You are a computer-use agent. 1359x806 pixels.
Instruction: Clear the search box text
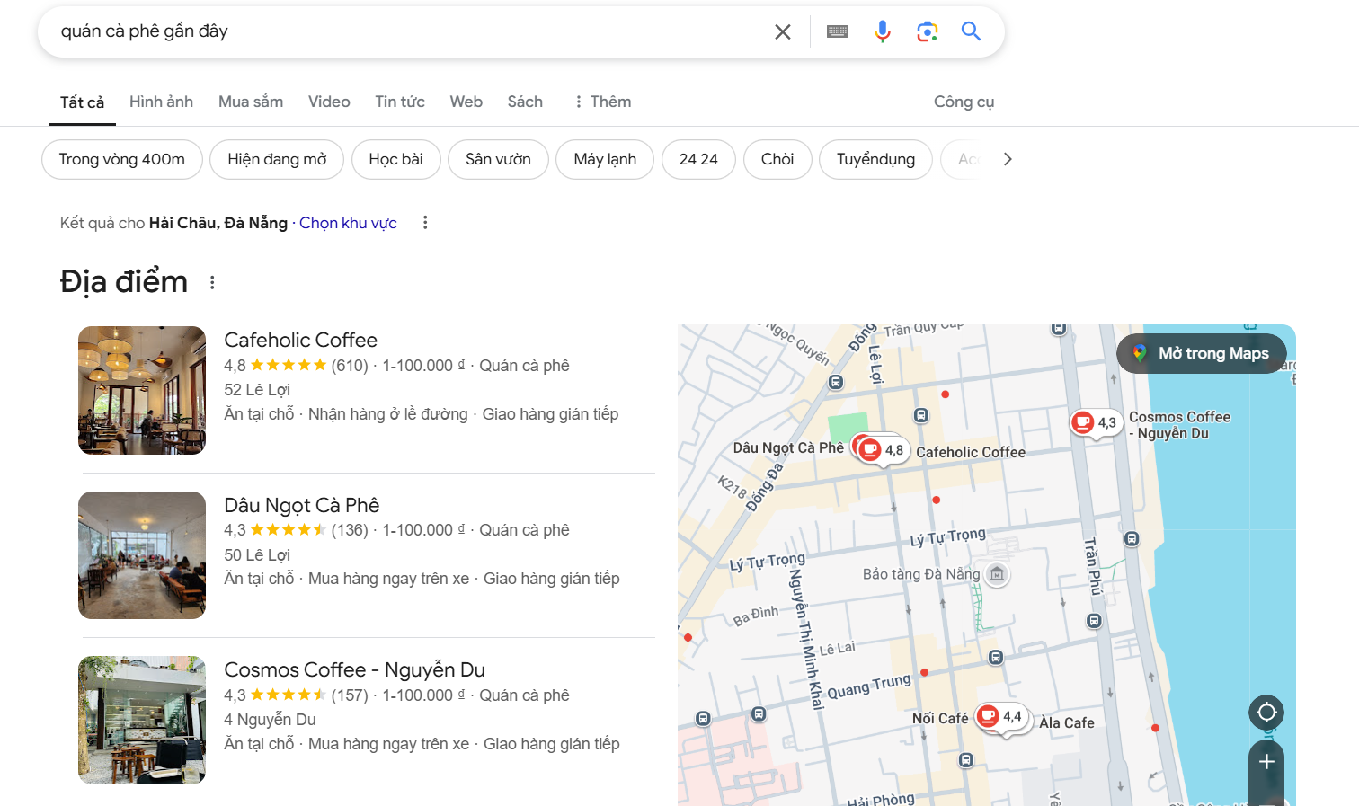coord(782,32)
